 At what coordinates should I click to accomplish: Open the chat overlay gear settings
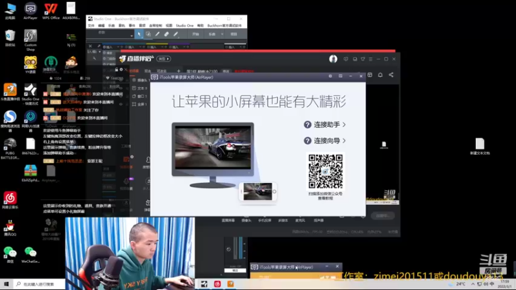pos(121,70)
